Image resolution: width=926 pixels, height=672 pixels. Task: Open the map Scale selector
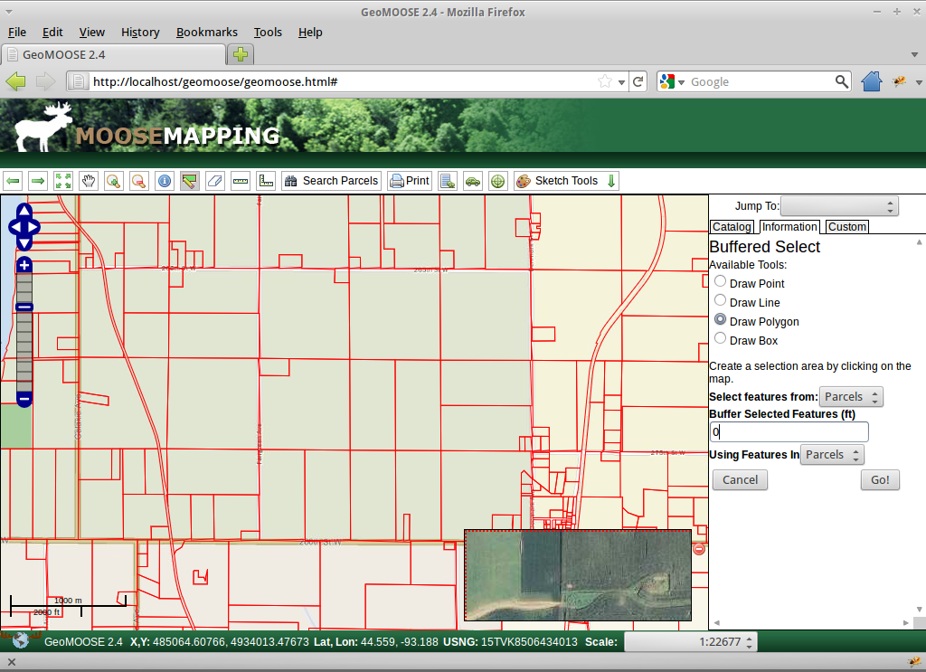click(690, 642)
